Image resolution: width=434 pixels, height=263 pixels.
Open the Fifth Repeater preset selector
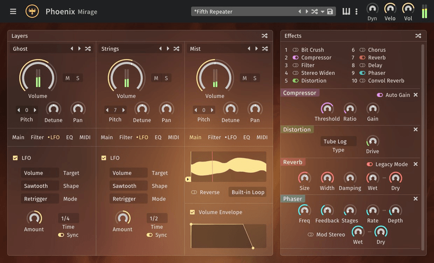tap(244, 11)
